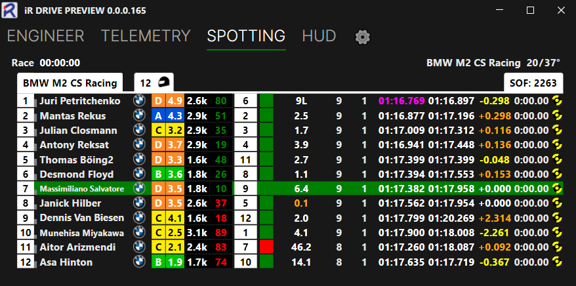
Task: Click the helmet driver count icon
Action: coord(163,83)
